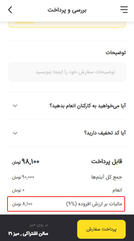Click the 'بر روی میز' label
The width and height of the screenshot is (134, 241).
(x=39, y=225)
